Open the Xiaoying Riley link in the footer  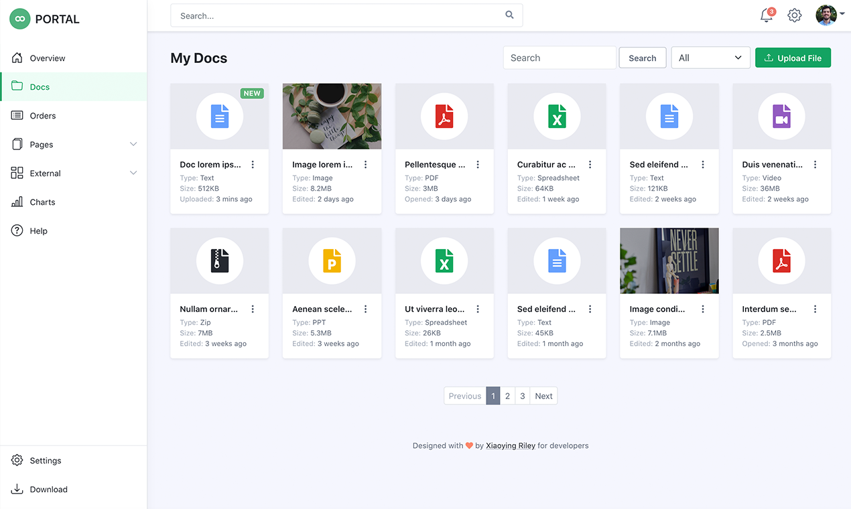(511, 445)
